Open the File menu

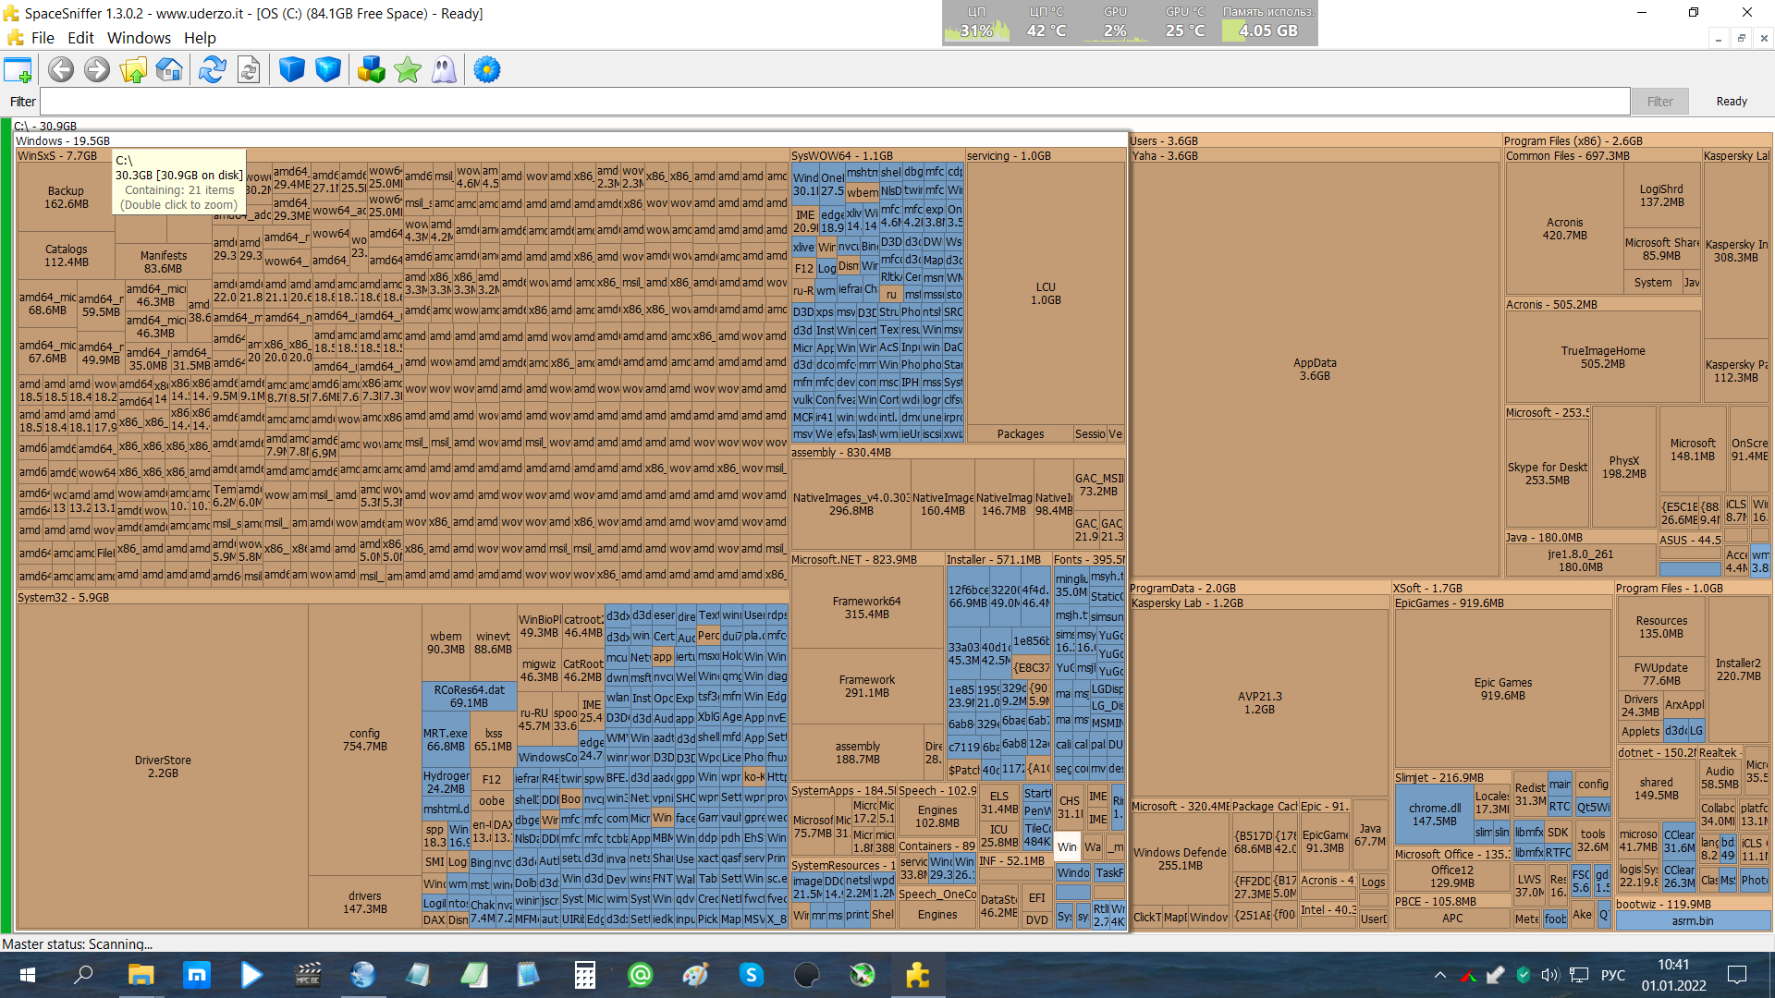click(43, 38)
